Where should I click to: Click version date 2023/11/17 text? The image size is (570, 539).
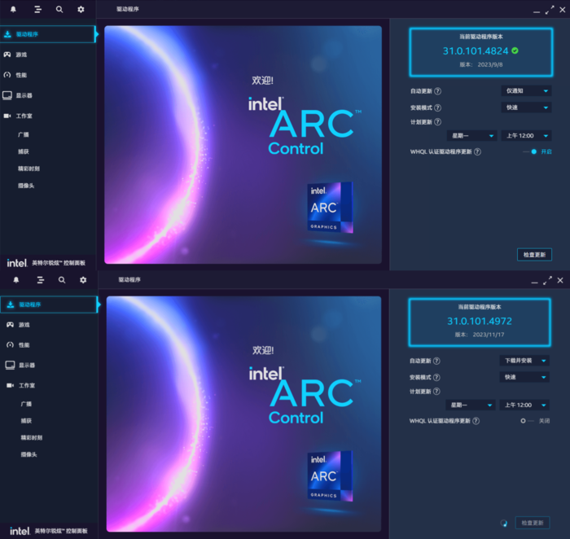489,335
